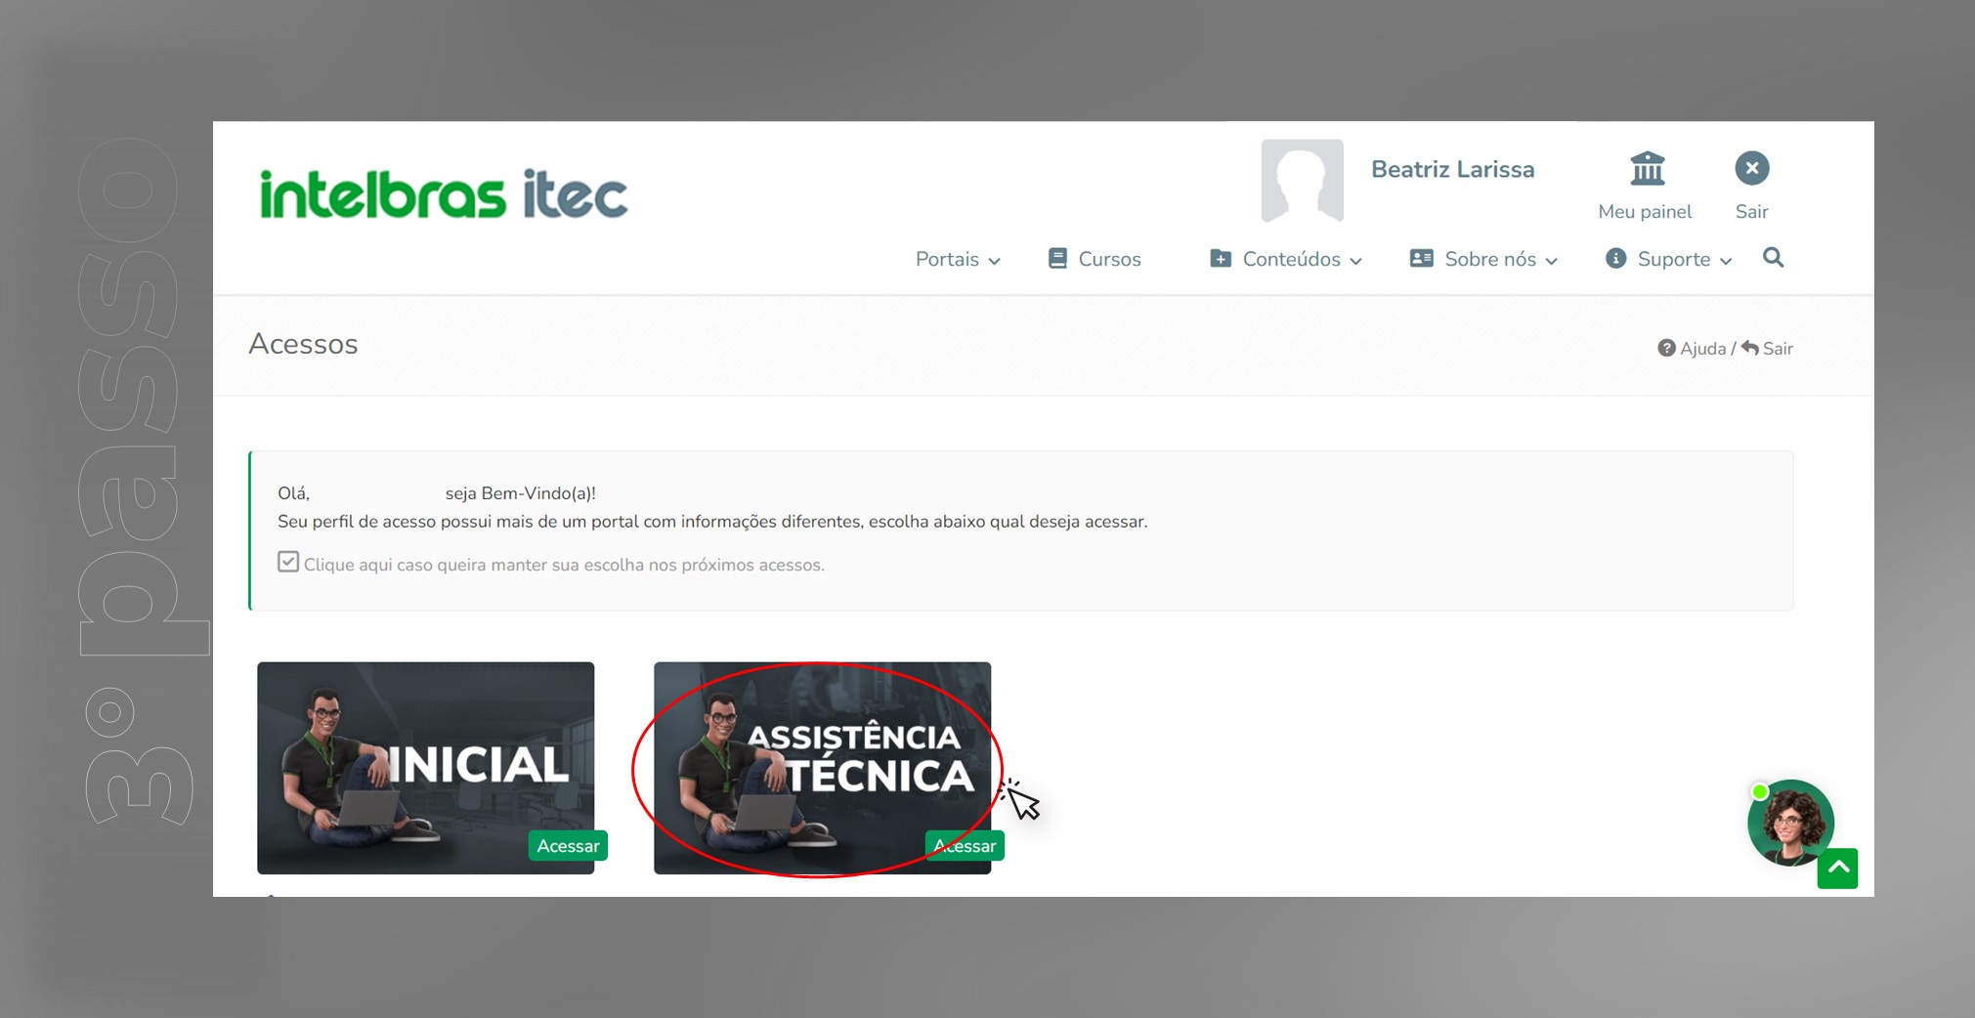Click Acessar on Assistência Técnica portal
The image size is (1975, 1018).
pos(965,845)
